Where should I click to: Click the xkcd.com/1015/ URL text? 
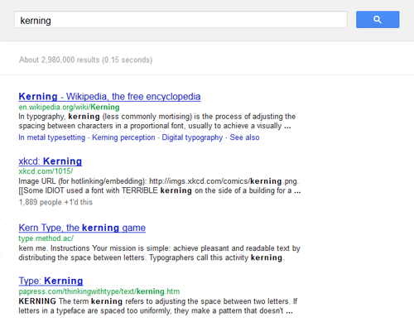pyautogui.click(x=46, y=171)
